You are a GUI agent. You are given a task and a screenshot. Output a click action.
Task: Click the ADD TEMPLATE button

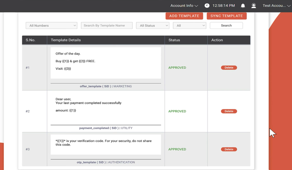[184, 16]
